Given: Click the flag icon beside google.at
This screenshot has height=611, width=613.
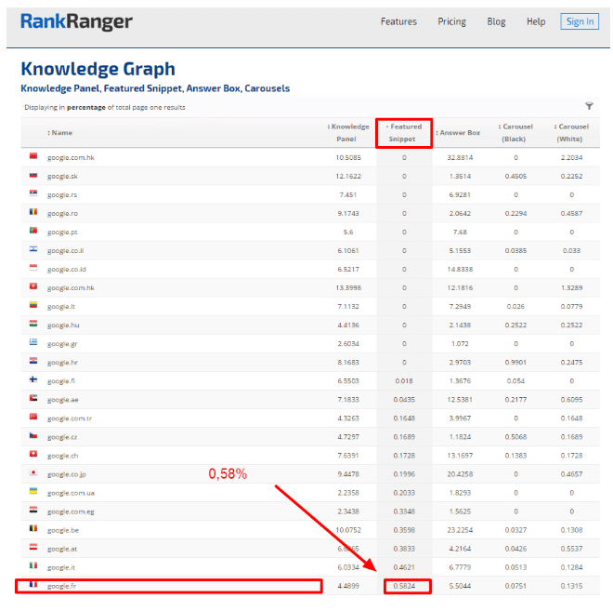Looking at the screenshot, I should 33,548.
